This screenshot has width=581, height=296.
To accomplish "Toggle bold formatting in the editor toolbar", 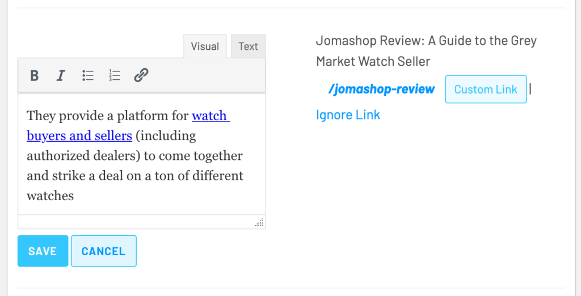I will pyautogui.click(x=35, y=75).
